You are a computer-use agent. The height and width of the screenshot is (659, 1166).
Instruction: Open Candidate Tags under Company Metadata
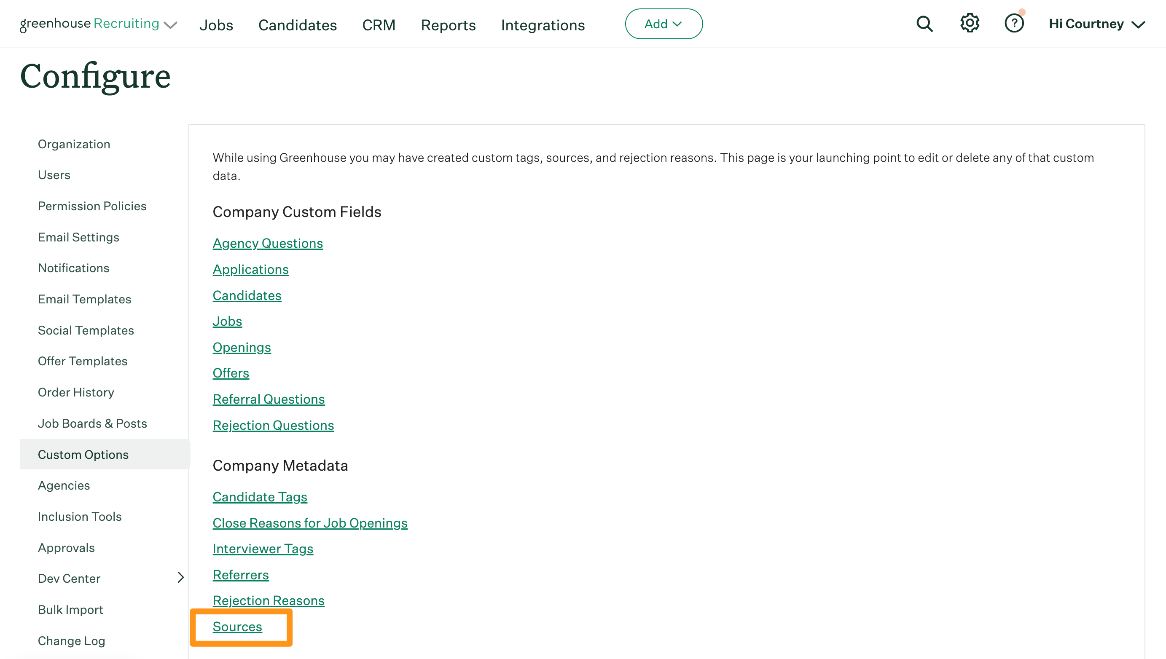point(260,496)
